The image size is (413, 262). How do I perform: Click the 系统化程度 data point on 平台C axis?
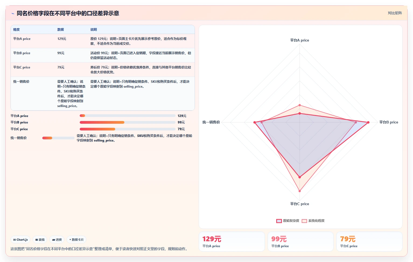point(300,191)
